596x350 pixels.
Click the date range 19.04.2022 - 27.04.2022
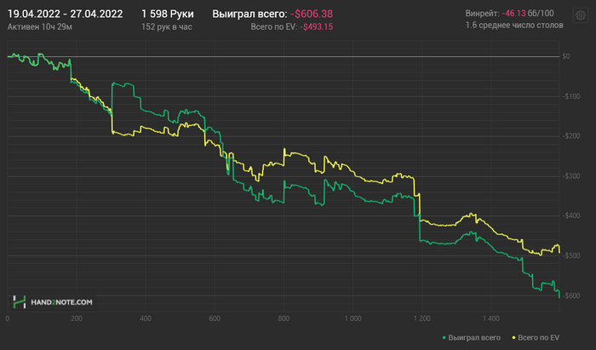coord(65,14)
